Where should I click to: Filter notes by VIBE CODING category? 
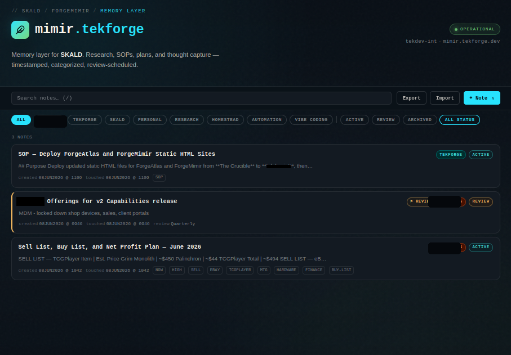311,120
